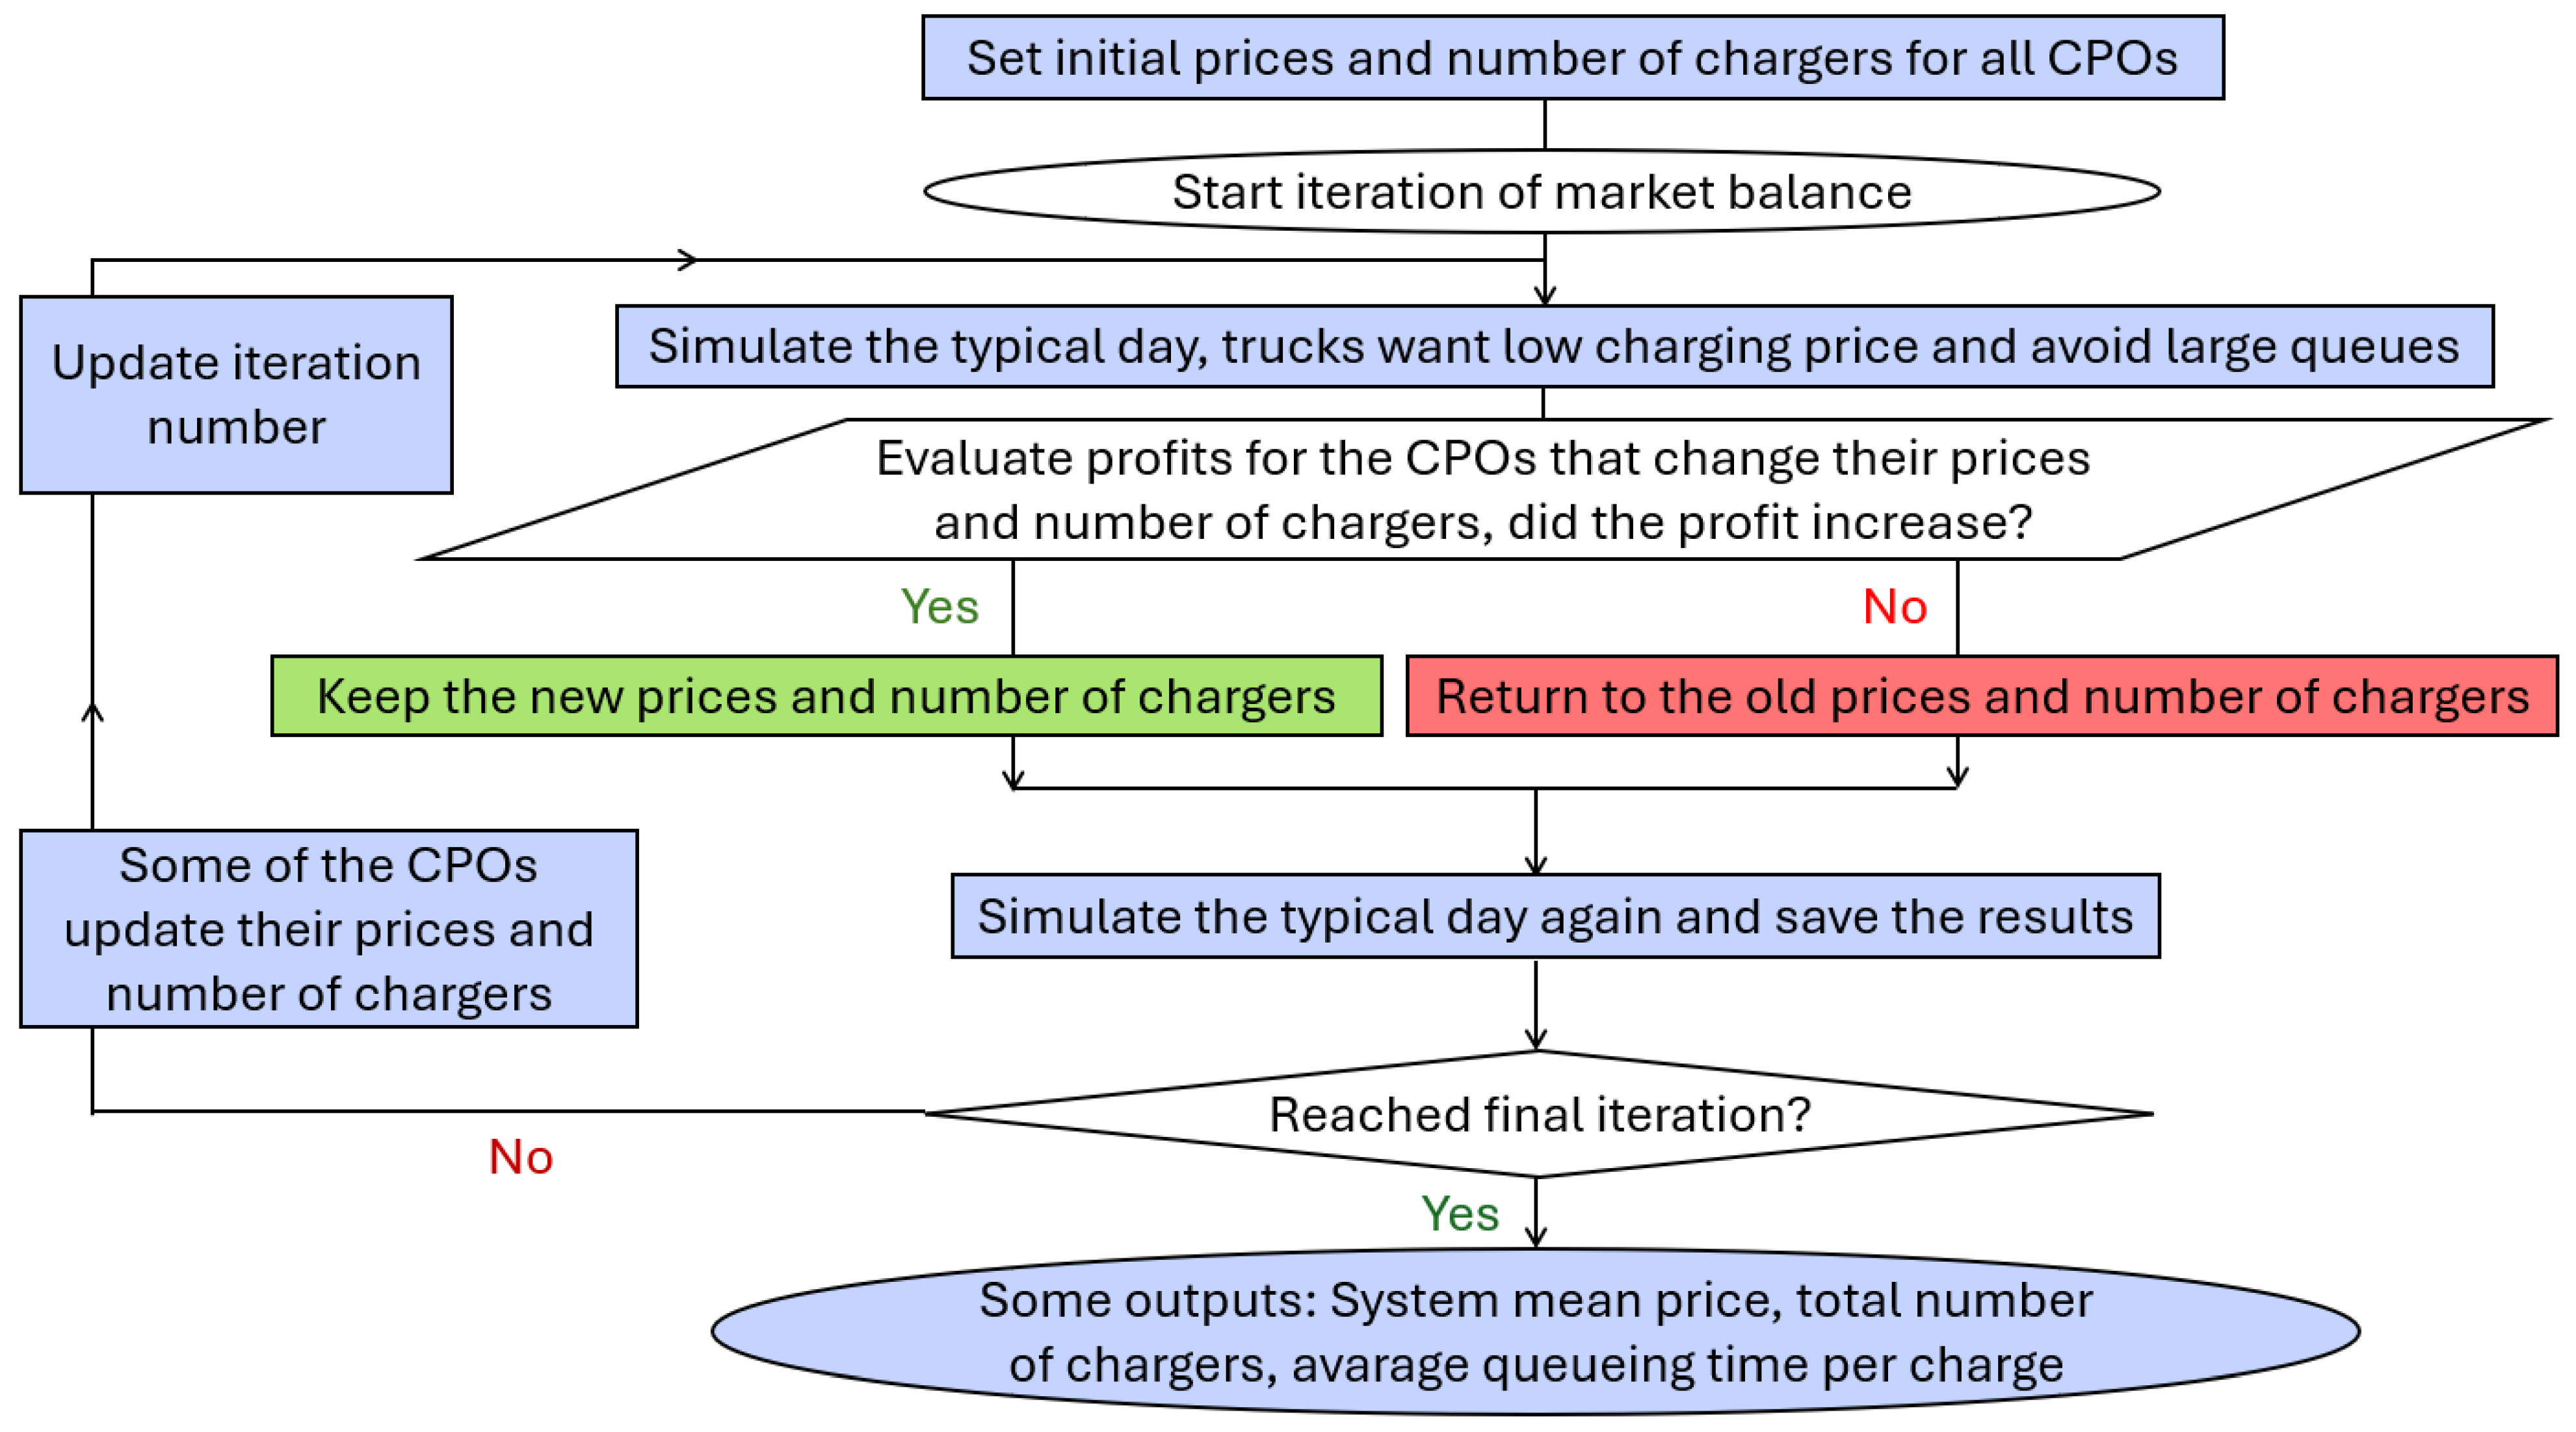Select the green 'Keep the new prices' box
The height and width of the screenshot is (1432, 2576).
coord(826,696)
